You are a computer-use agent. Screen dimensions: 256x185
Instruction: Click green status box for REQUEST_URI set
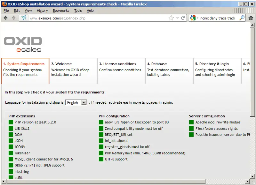101,135
